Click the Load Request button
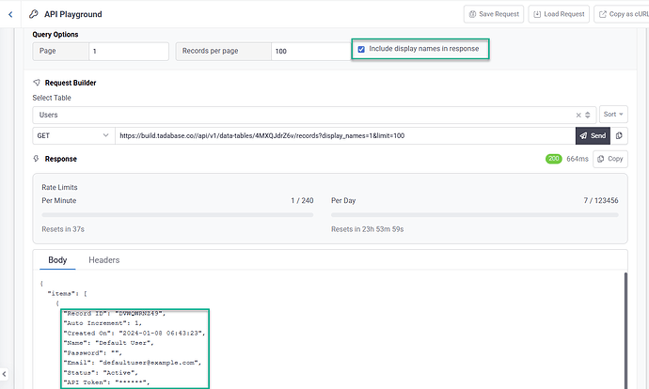This screenshot has width=649, height=389. click(559, 14)
